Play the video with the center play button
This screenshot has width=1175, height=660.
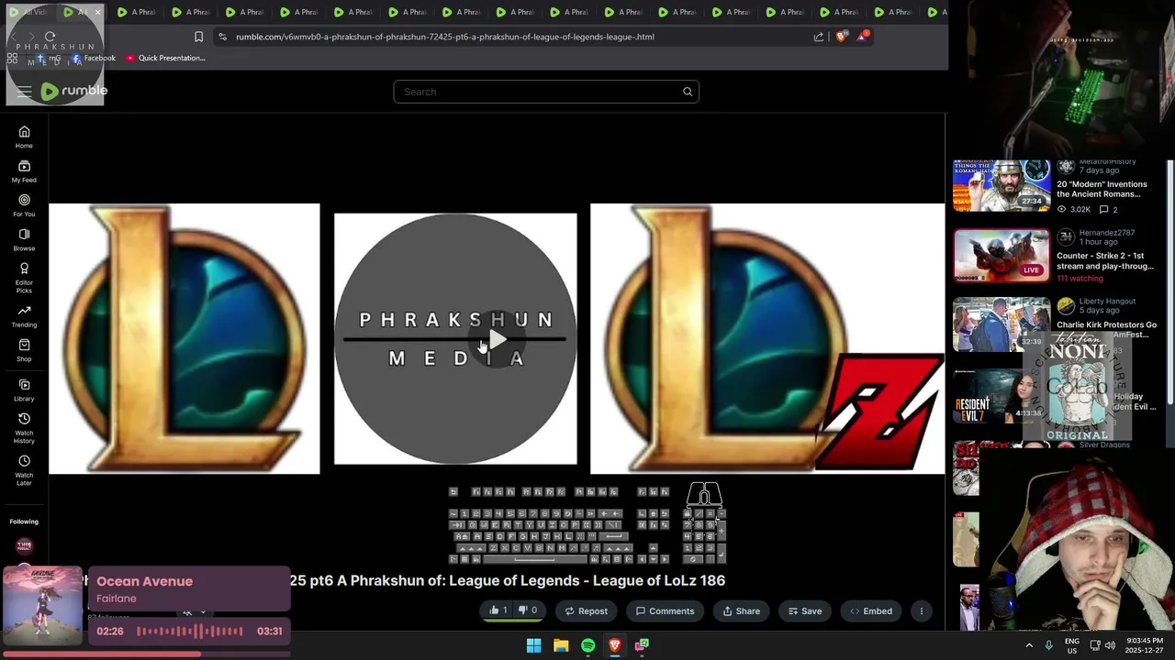click(x=496, y=340)
